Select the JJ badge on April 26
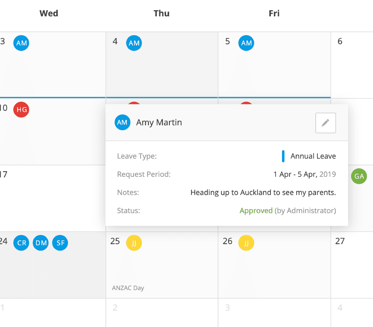Viewport: 373px width, 327px height. 246,243
